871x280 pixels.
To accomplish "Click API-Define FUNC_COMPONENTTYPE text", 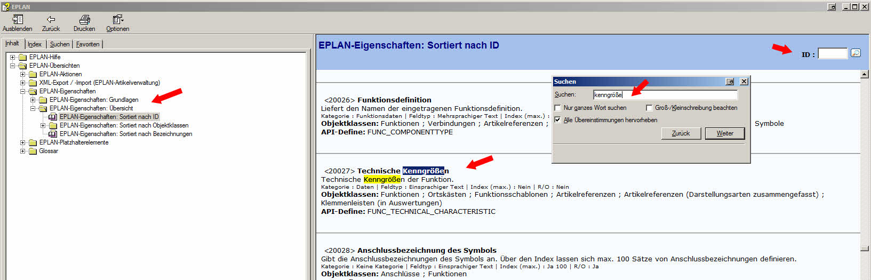I will click(387, 132).
